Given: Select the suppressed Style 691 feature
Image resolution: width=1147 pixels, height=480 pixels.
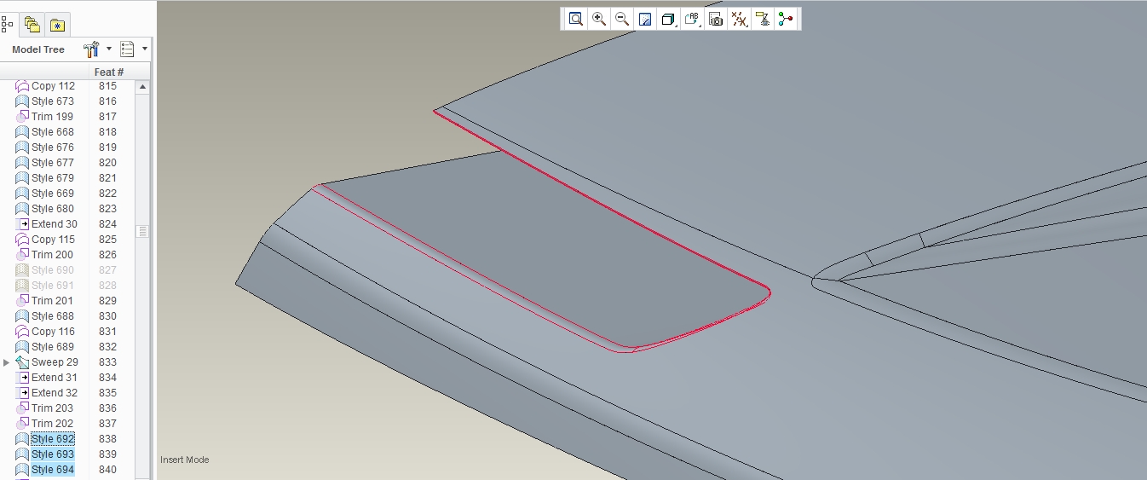Looking at the screenshot, I should pyautogui.click(x=53, y=286).
